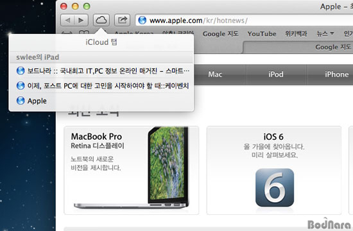This screenshot has width=353, height=231.
Task: Go forward with the Safari forward arrow
Action: [81, 21]
